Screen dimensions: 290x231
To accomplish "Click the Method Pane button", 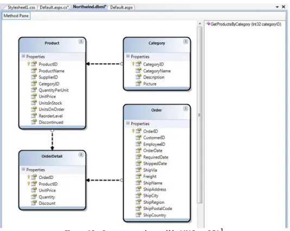I will pyautogui.click(x=16, y=16).
